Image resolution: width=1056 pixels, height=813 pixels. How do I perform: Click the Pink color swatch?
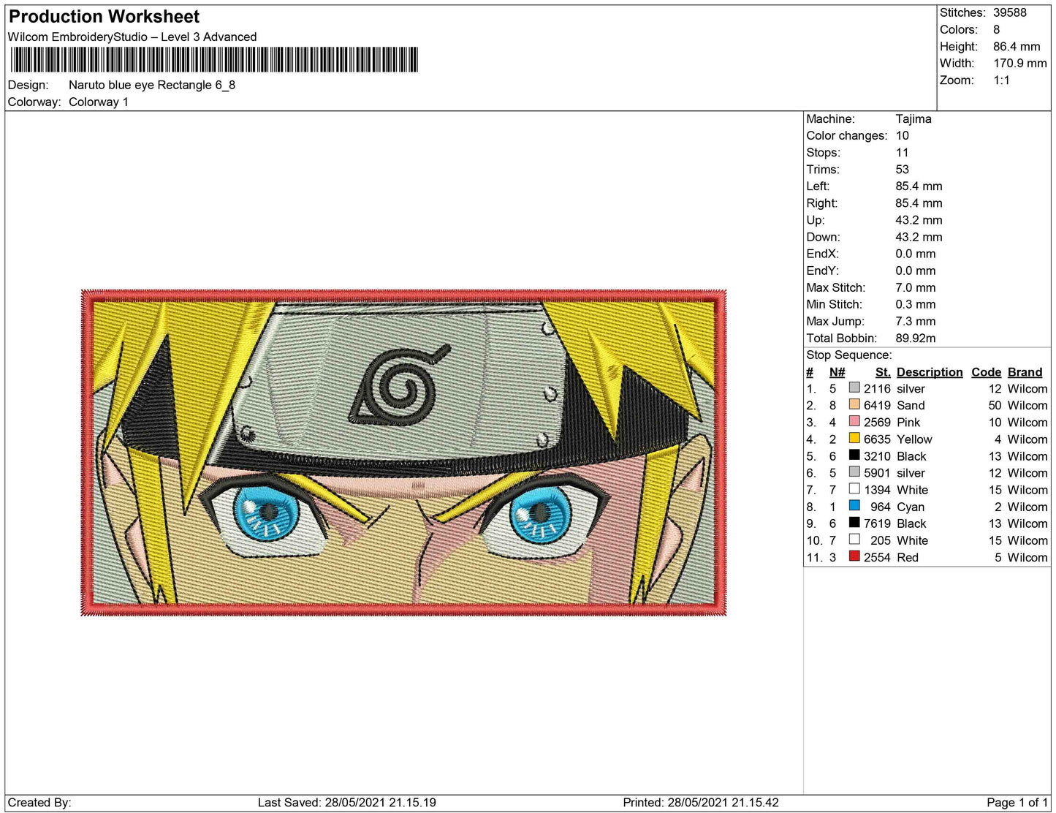click(854, 421)
